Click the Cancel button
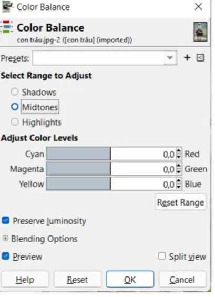 pos(182,279)
